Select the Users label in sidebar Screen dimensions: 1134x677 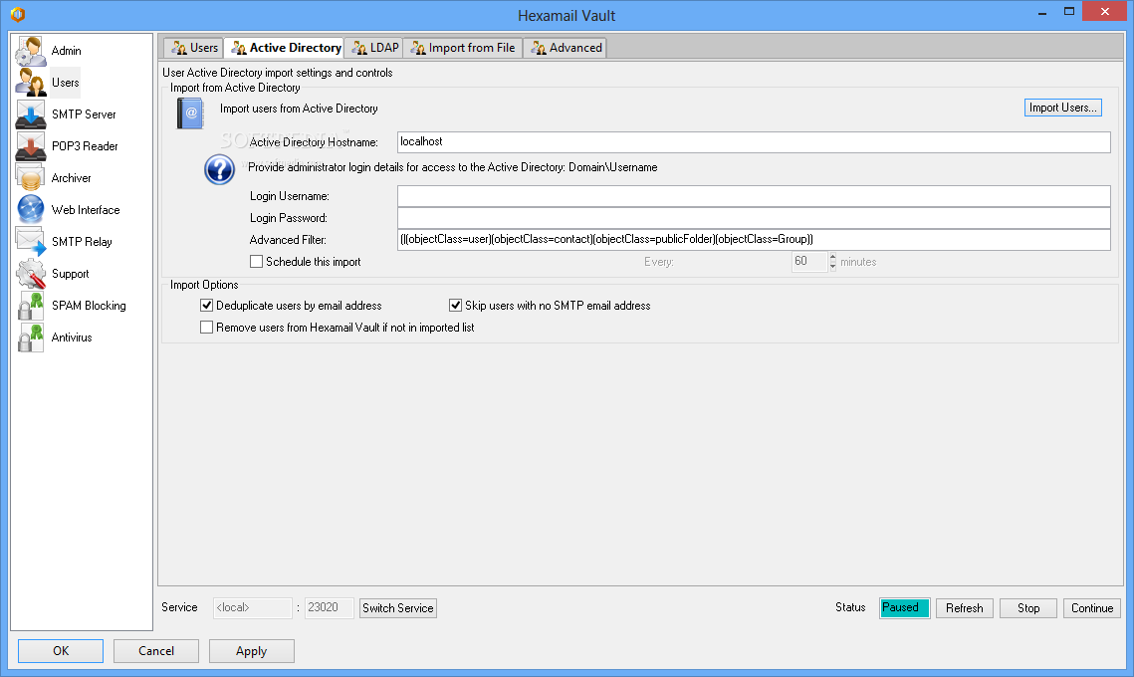point(65,83)
